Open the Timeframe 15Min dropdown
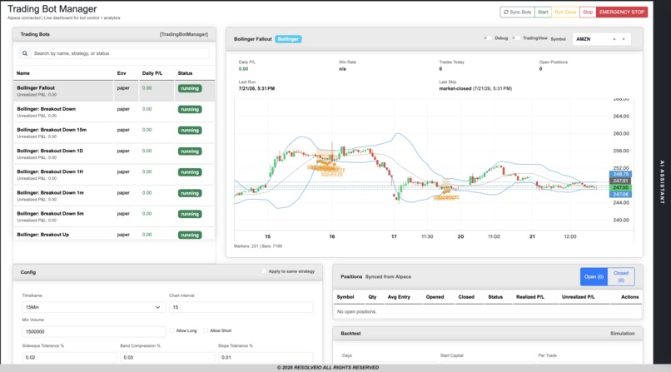The width and height of the screenshot is (671, 372). [93, 307]
